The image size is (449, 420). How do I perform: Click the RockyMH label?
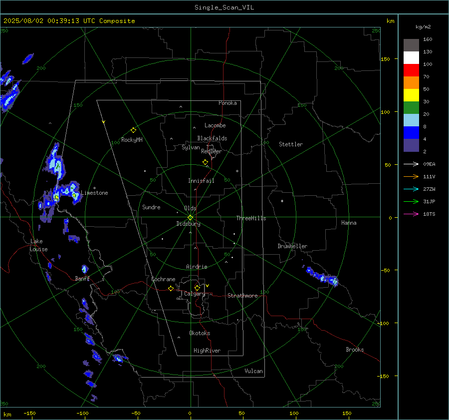(x=132, y=140)
